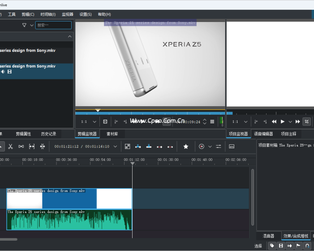The width and height of the screenshot is (314, 251).
Task: Click the favorite effects star icon
Action: click(186, 147)
